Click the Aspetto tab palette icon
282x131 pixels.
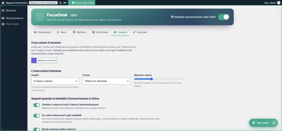coord(115,32)
